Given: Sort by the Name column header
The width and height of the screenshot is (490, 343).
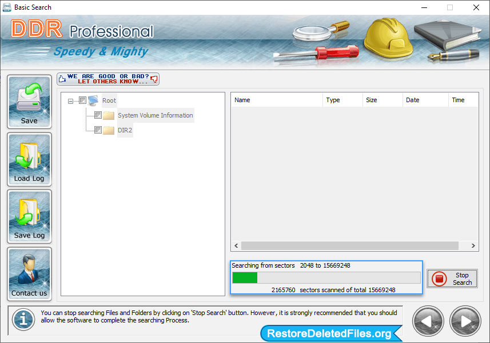Looking at the screenshot, I should (x=277, y=100).
